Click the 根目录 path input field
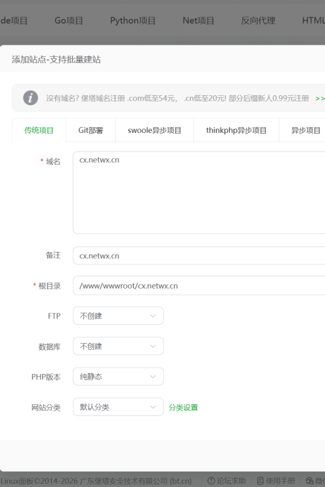 [199, 286]
